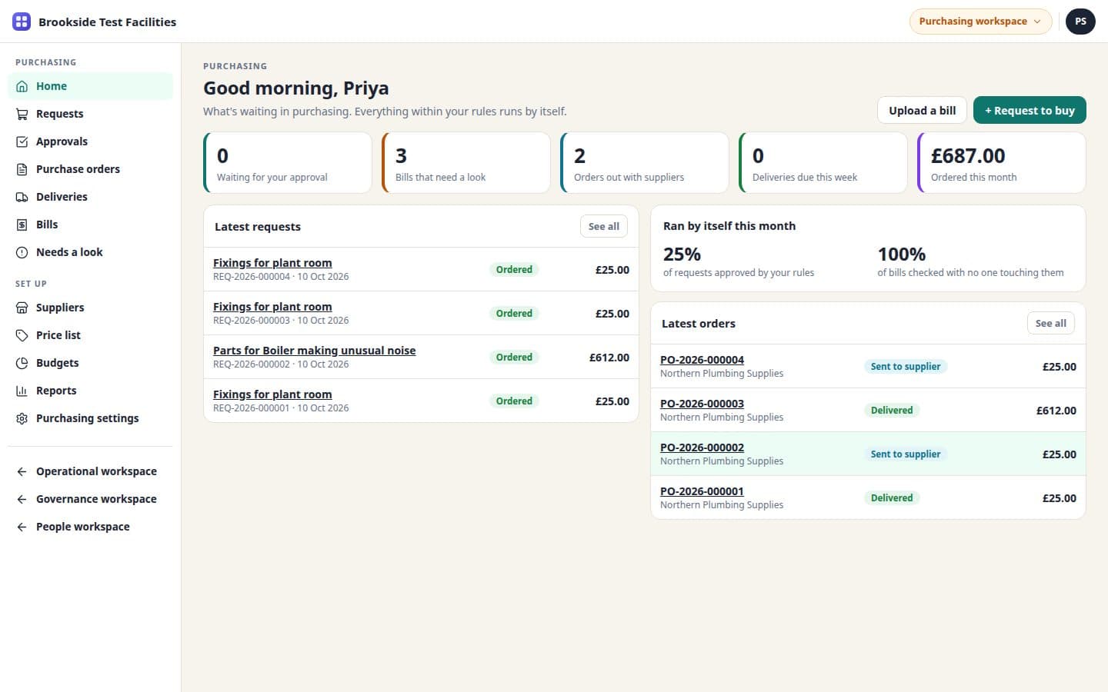Open Fixings for plant room request REQ-2026-000004
The image size is (1108, 692).
click(272, 263)
